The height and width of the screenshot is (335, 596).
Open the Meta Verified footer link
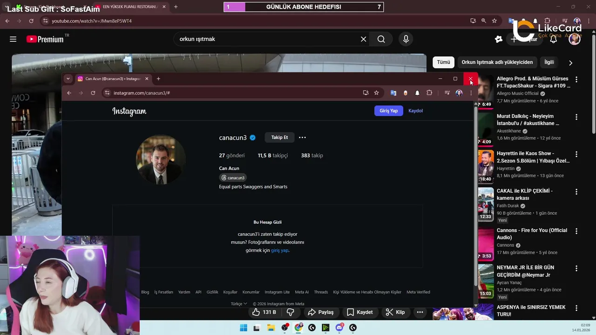pyautogui.click(x=418, y=292)
